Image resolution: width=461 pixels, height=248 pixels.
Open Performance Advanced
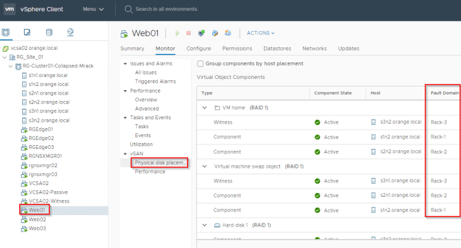tap(147, 109)
